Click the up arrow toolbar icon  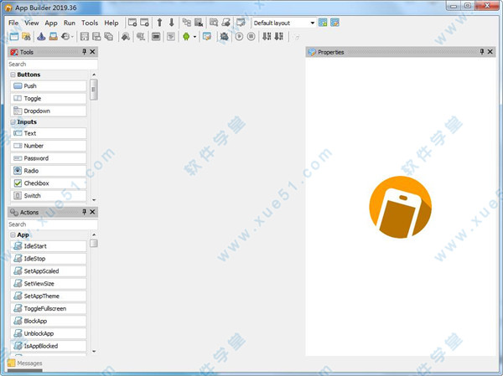pyautogui.click(x=159, y=23)
